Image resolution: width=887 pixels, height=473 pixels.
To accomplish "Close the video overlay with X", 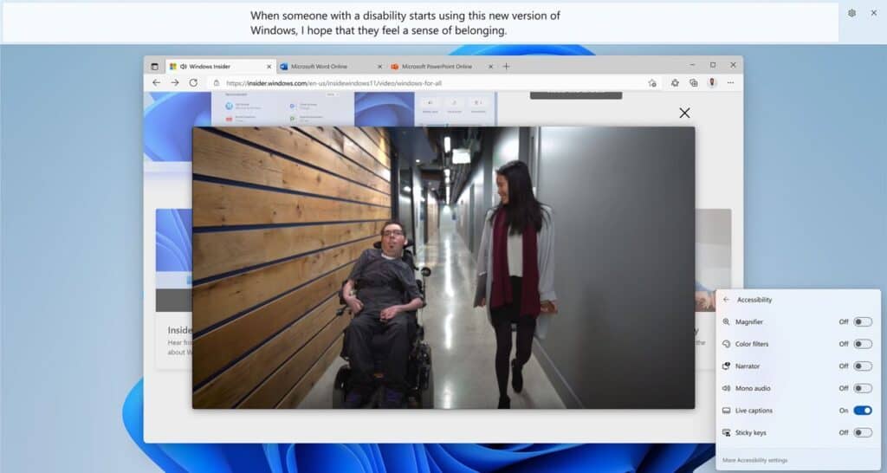I will click(684, 113).
